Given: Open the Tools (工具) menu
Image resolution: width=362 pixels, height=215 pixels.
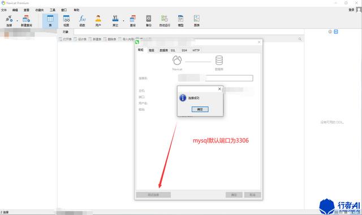Looking at the screenshot, I should pyautogui.click(x=53, y=10).
